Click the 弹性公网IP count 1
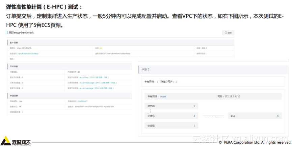This screenshot has width=292, height=147. [x=176, y=82]
